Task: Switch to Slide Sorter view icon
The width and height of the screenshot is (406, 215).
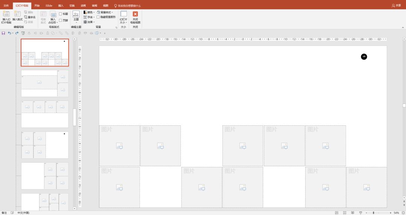Action: (345, 213)
